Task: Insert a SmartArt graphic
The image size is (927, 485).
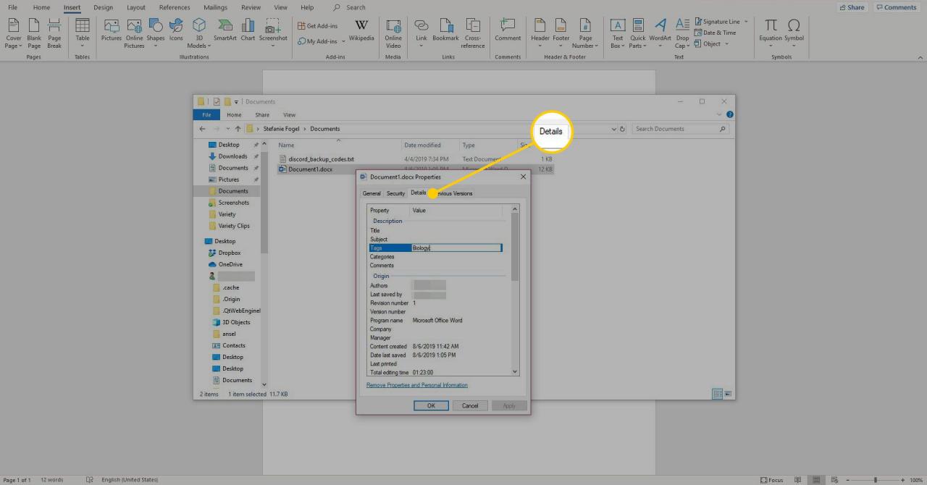Action: [x=225, y=30]
